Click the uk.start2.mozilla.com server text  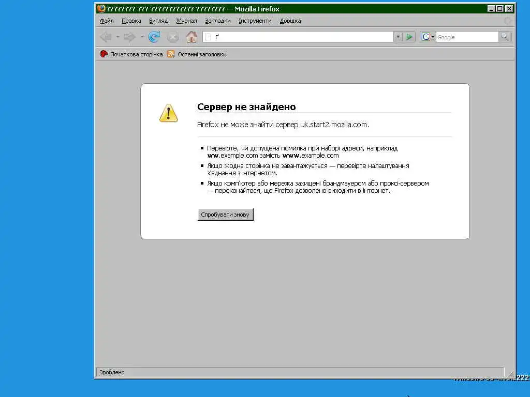point(334,125)
